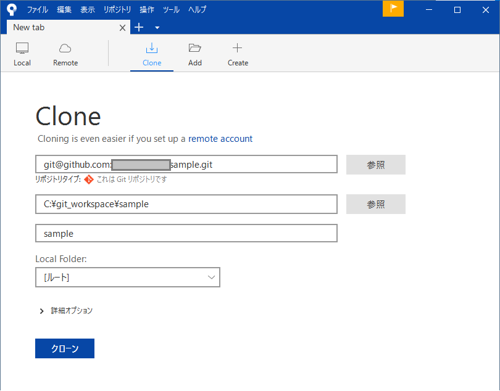The width and height of the screenshot is (500, 391).
Task: Expand 詳細オプション advanced options
Action: [65, 311]
